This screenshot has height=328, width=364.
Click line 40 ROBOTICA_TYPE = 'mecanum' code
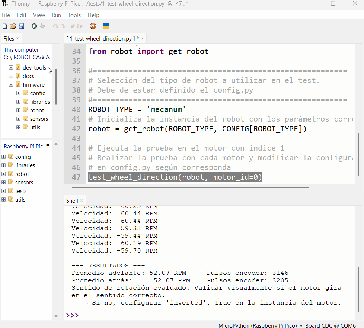(137, 109)
